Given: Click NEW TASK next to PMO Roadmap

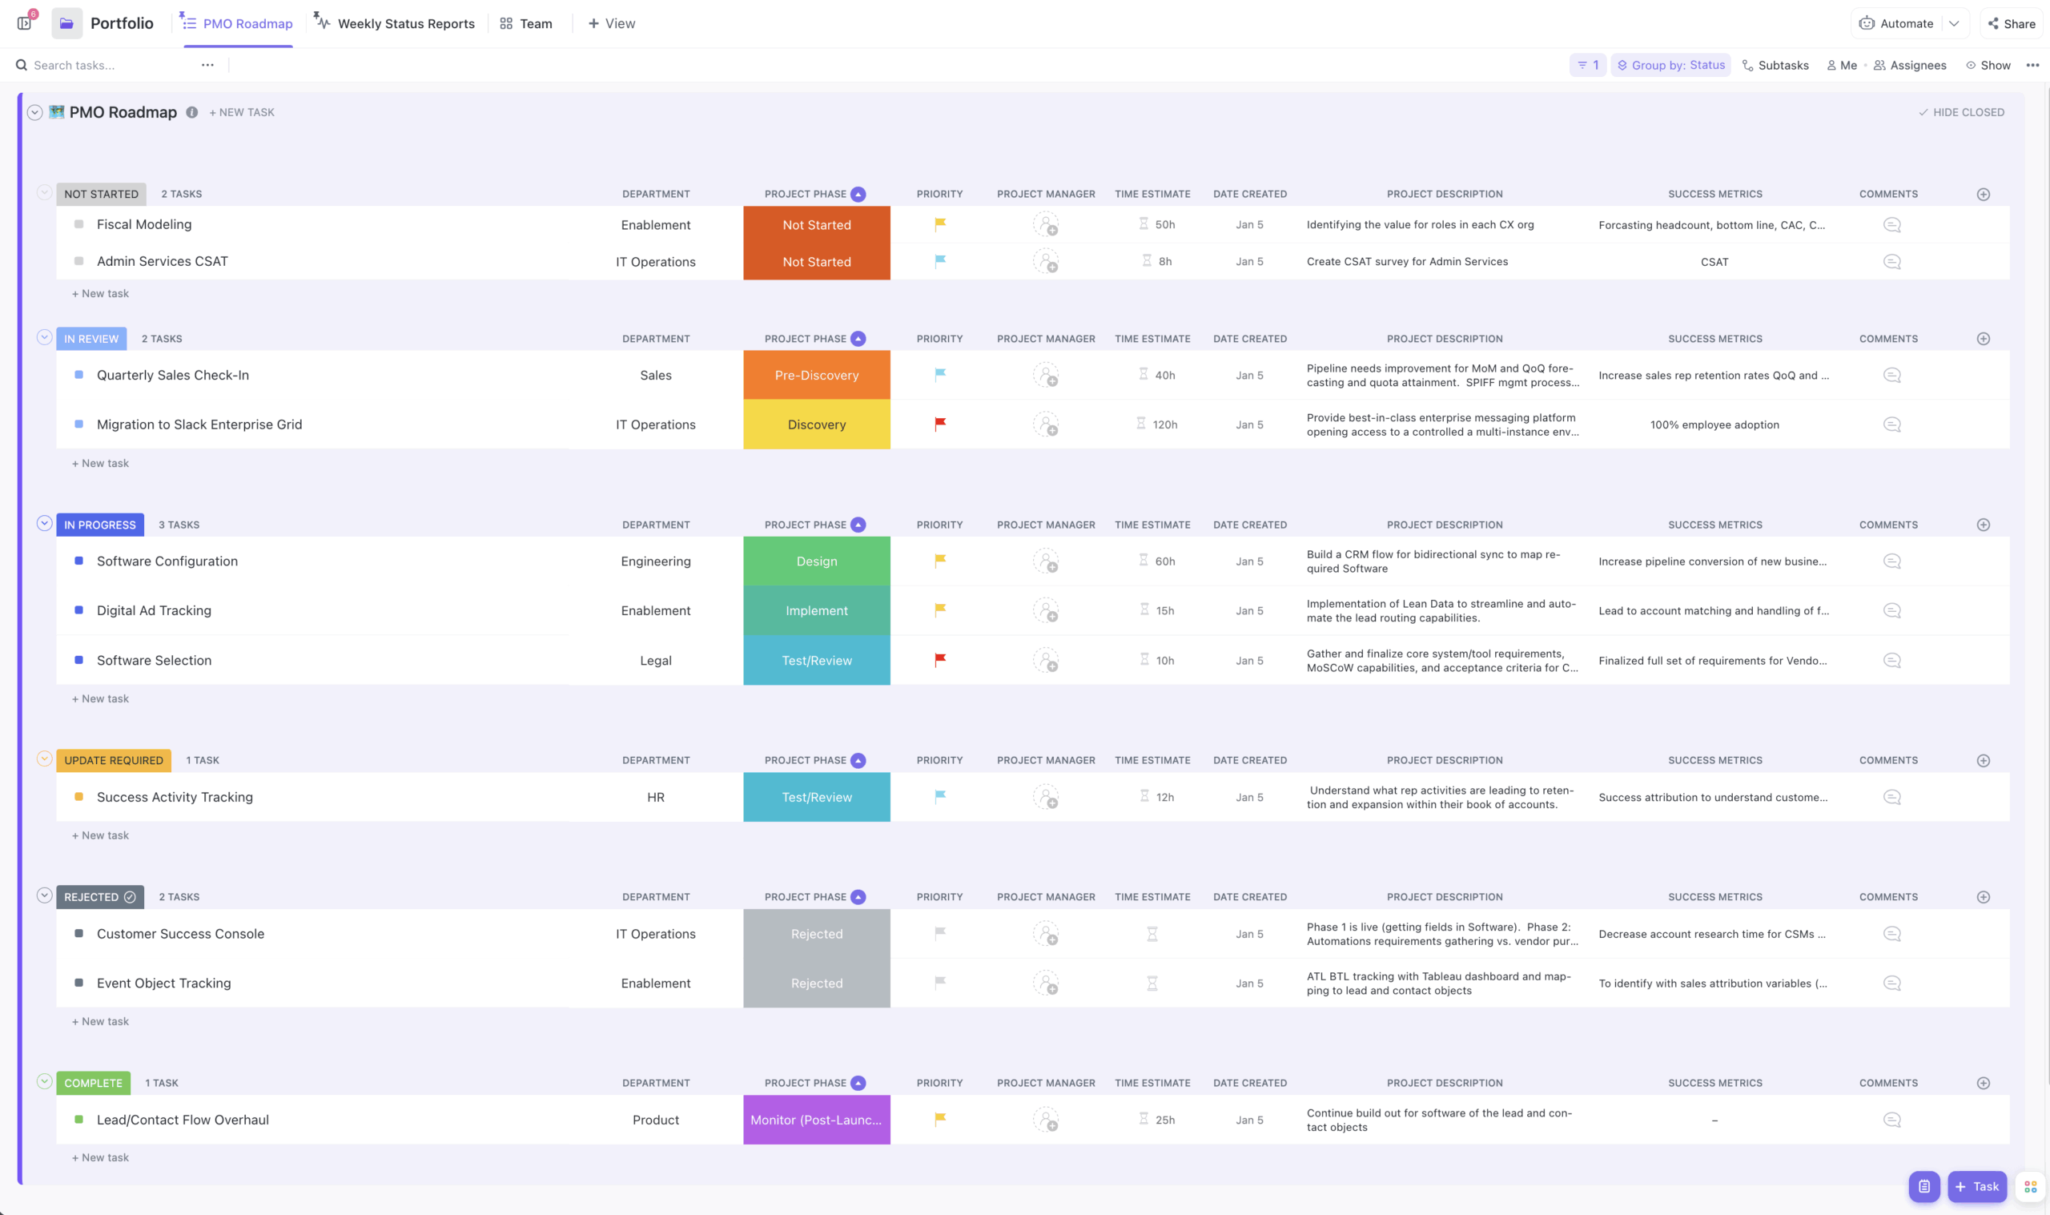Looking at the screenshot, I should [x=242, y=112].
